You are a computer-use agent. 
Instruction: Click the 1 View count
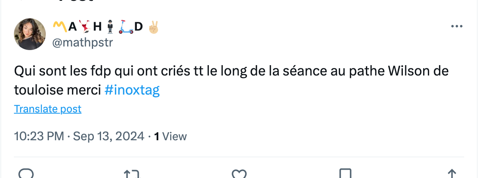point(170,136)
